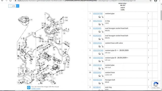Screen dimensions: 162x91
Task: Click the link icon under 059121507AG
Action: [102, 61]
